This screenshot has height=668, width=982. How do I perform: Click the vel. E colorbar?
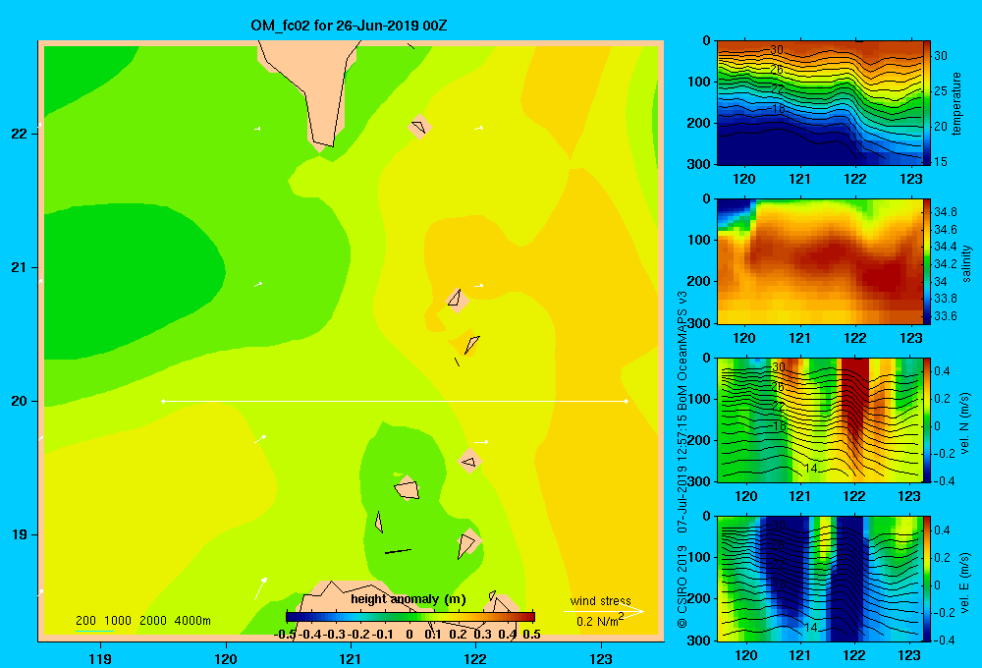pos(927,579)
